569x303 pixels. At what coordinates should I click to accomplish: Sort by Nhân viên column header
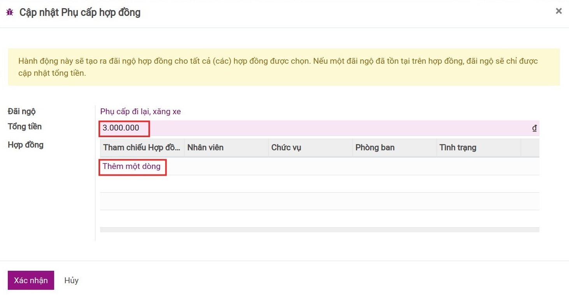click(205, 148)
